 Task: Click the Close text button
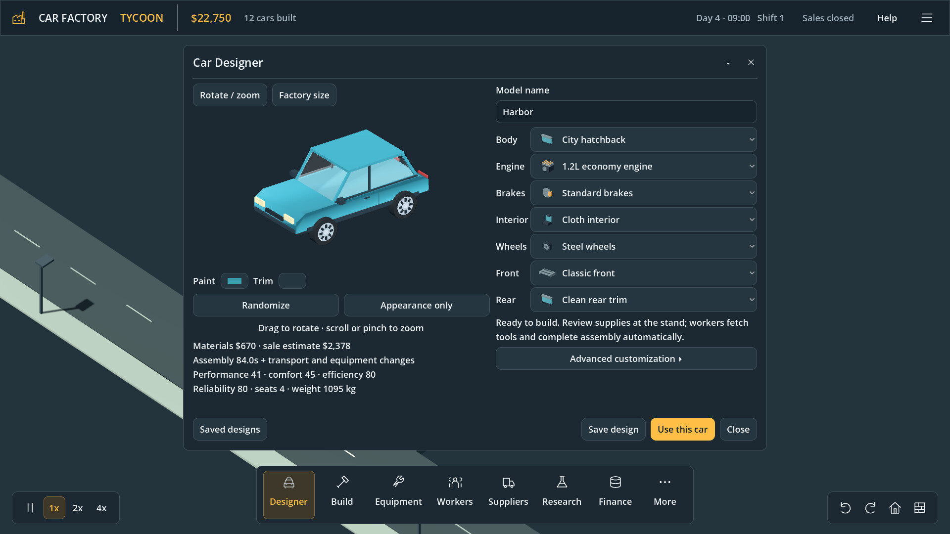(x=738, y=429)
